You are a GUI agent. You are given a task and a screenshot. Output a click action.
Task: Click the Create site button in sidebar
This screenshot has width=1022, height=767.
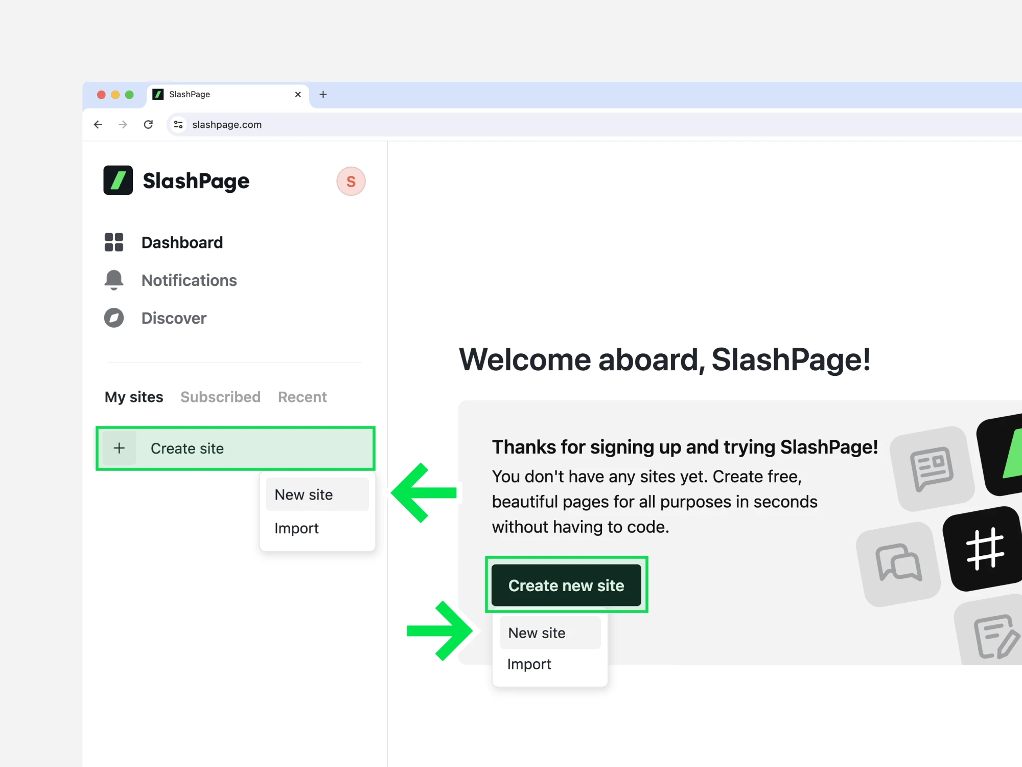[236, 448]
